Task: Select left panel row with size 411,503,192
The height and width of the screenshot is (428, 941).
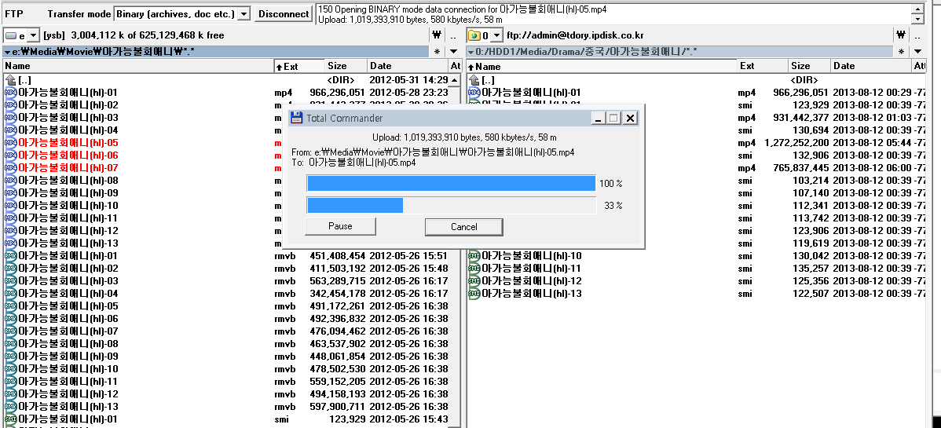Action: tap(226, 269)
